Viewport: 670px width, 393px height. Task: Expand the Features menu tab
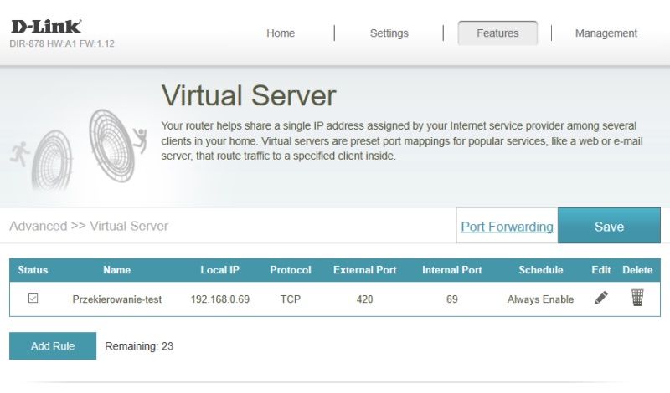pyautogui.click(x=497, y=33)
